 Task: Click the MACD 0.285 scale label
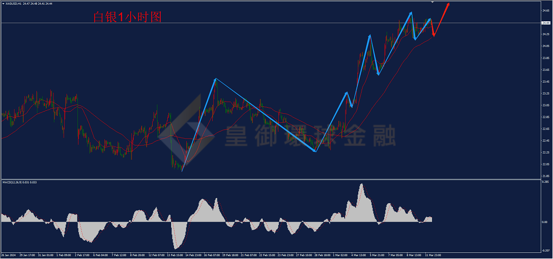tap(546, 182)
